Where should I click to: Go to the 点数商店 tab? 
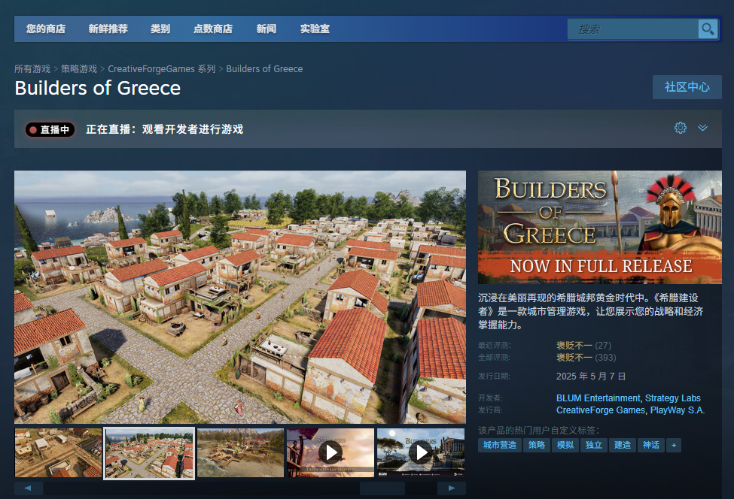[213, 29]
